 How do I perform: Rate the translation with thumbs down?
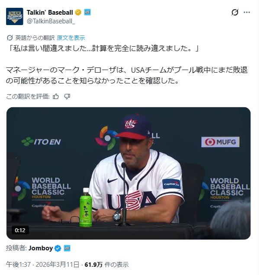click(x=67, y=97)
